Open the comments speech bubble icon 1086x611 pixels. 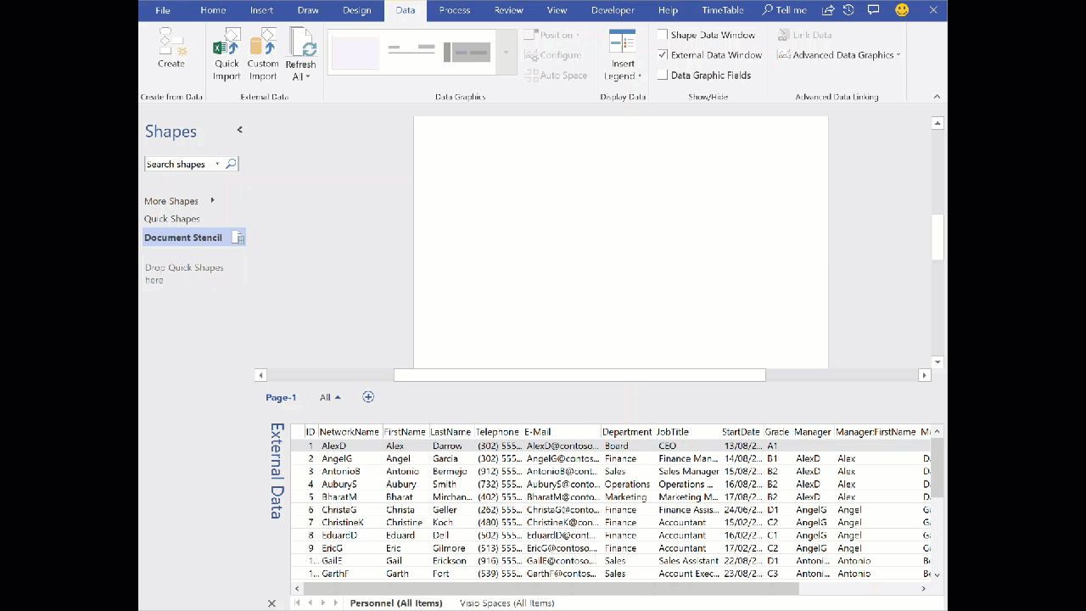click(874, 10)
